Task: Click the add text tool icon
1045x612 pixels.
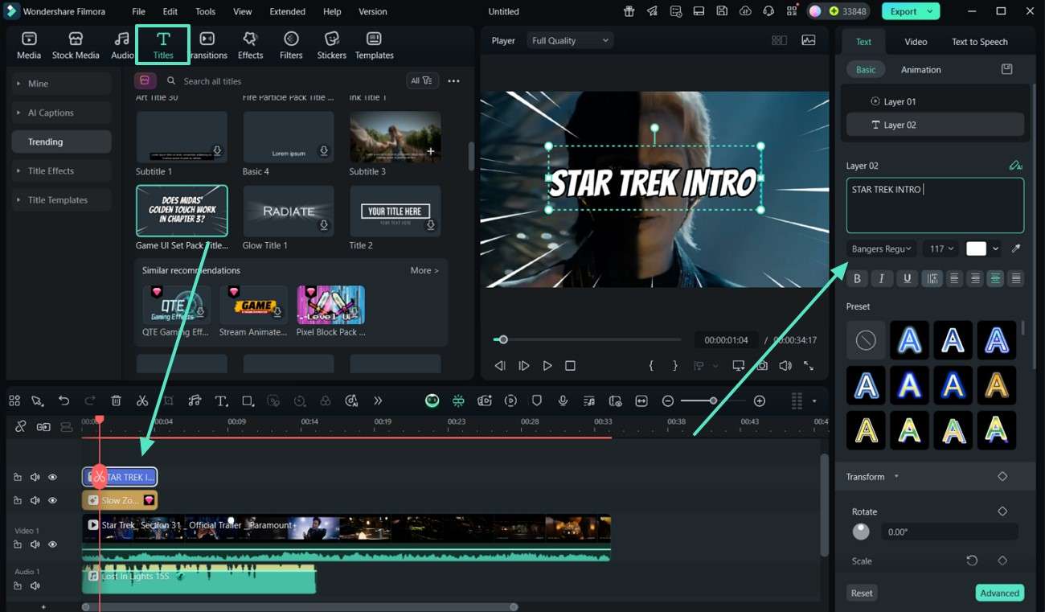Action: click(x=221, y=400)
